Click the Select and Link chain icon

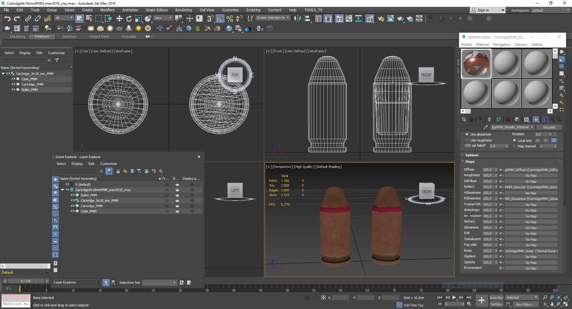click(28, 19)
